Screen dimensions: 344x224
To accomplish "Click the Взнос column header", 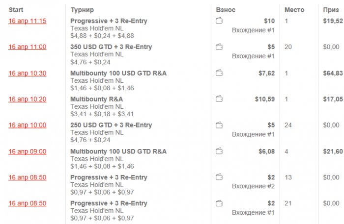I will (226, 10).
